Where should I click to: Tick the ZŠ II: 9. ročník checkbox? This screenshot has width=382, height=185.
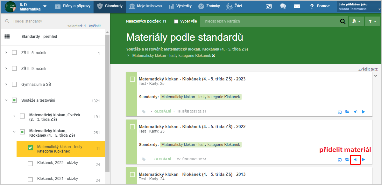[14, 68]
